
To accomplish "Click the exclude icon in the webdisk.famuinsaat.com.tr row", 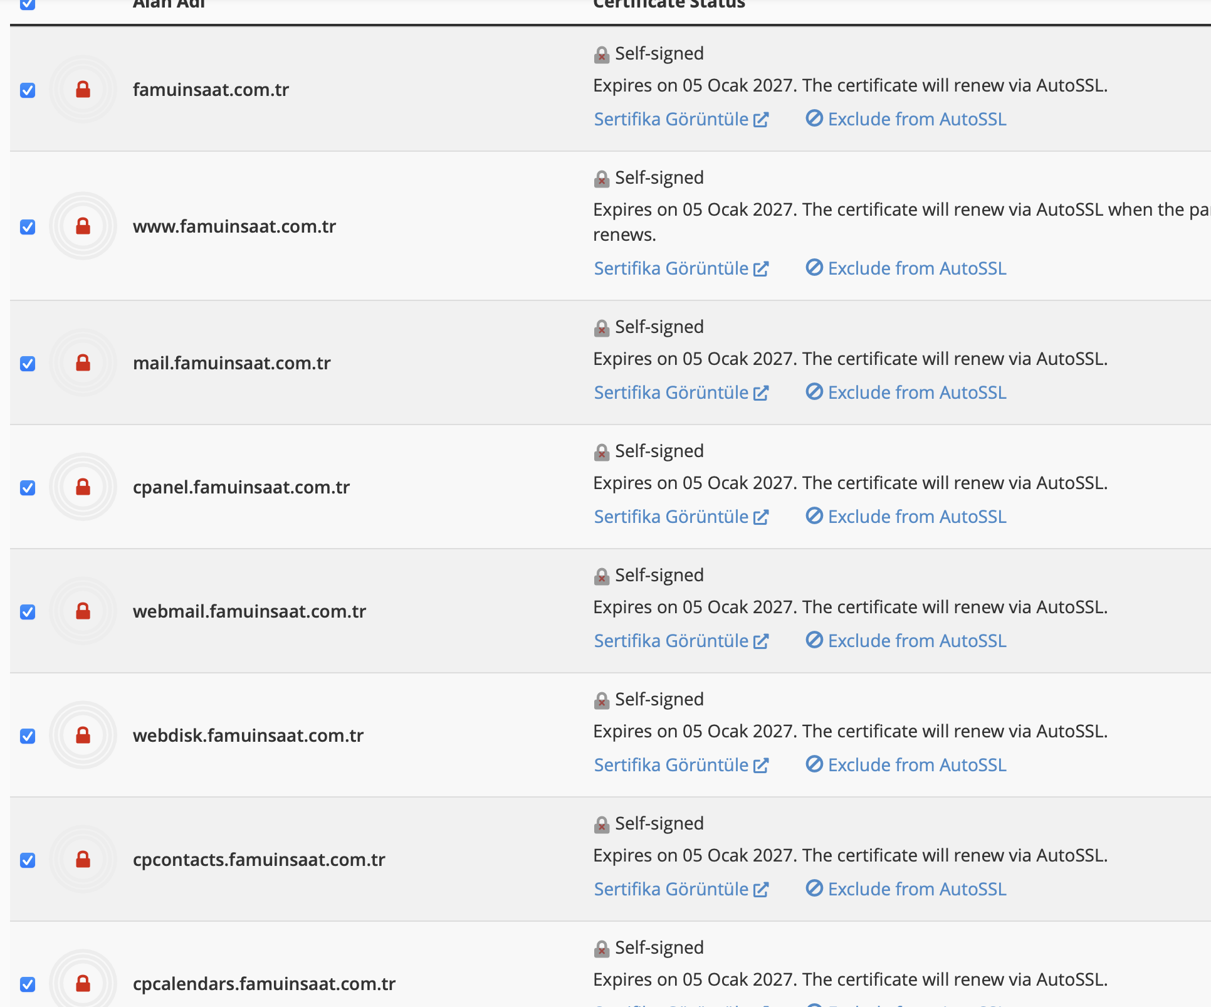I will click(x=814, y=764).
